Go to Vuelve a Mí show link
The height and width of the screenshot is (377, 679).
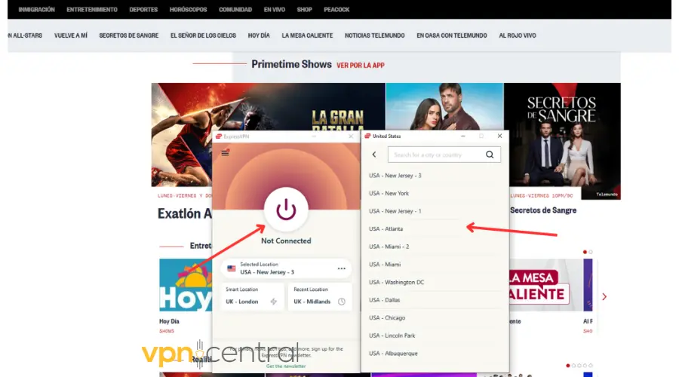coord(71,35)
